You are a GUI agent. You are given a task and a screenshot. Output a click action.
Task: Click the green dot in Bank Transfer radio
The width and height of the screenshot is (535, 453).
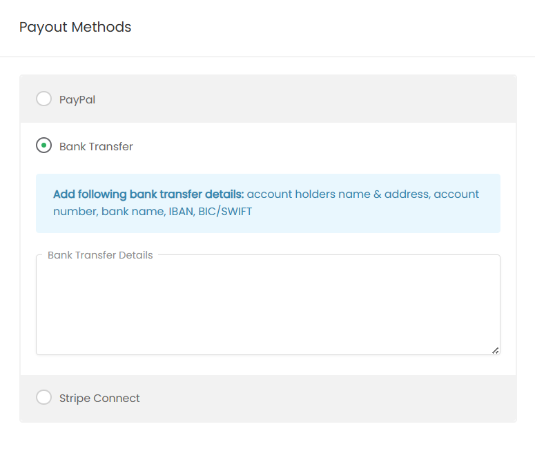click(43, 146)
